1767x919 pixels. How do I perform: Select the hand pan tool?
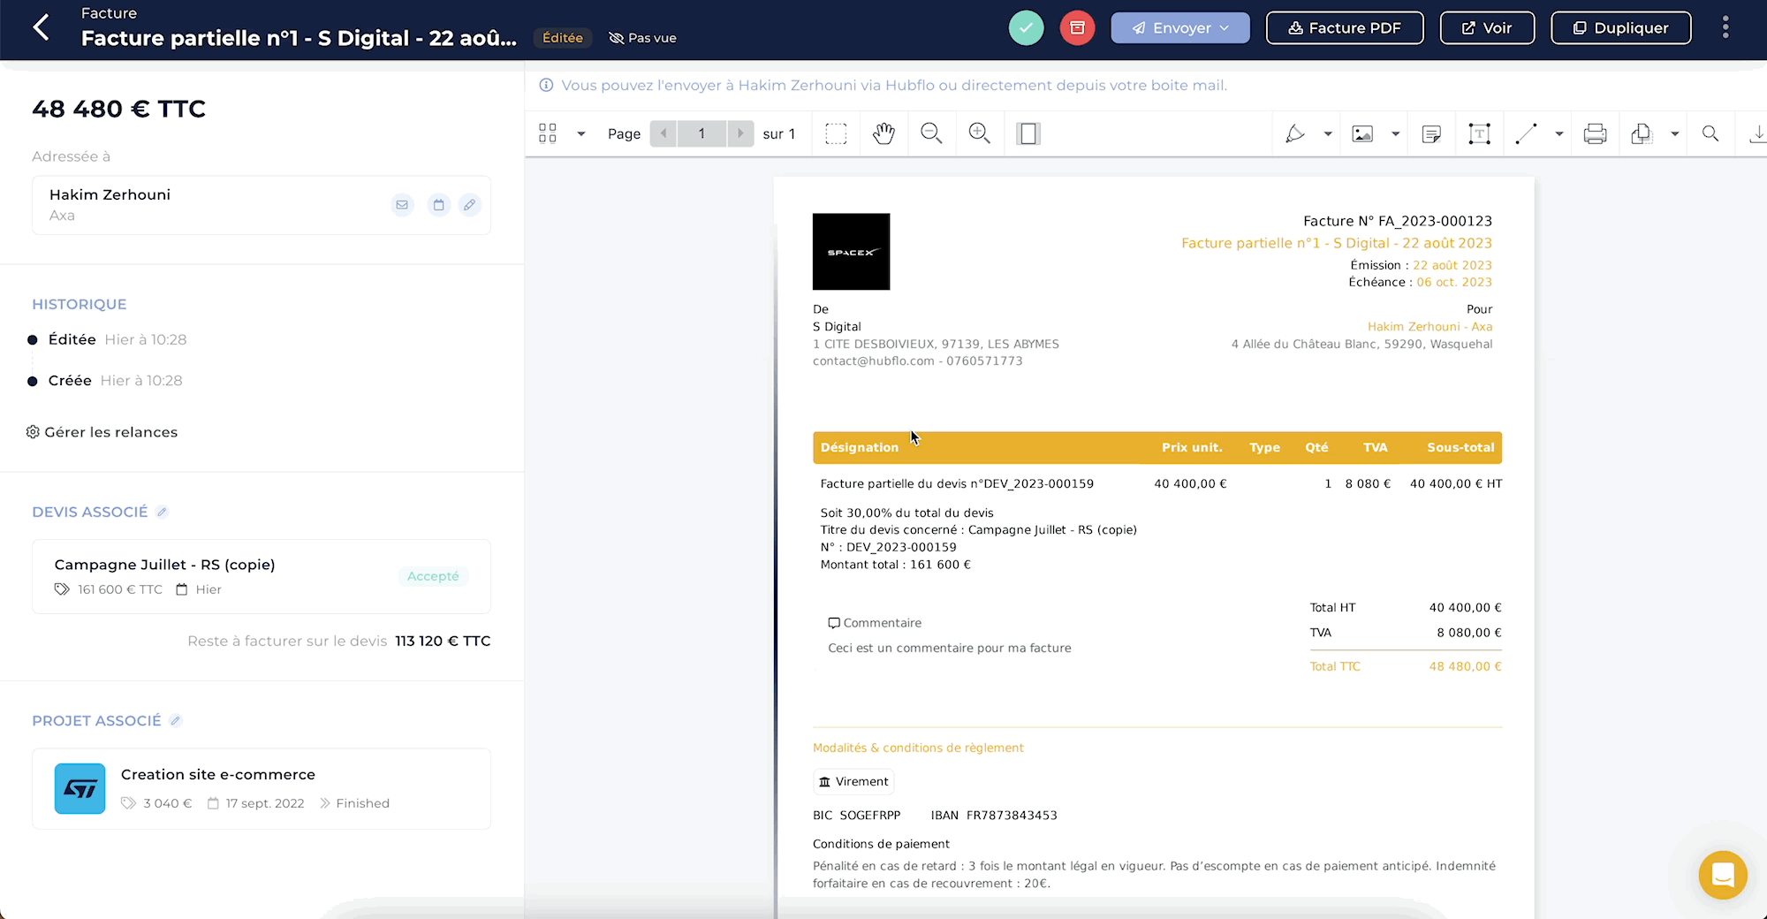(883, 133)
